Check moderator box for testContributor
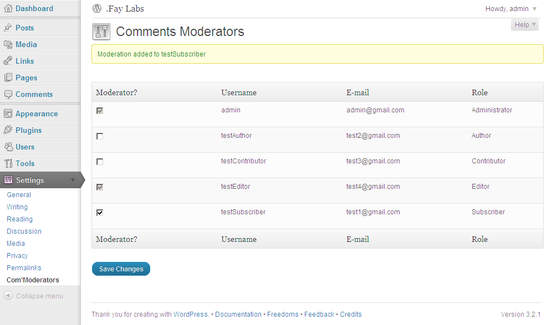The width and height of the screenshot is (552, 325). (x=100, y=162)
